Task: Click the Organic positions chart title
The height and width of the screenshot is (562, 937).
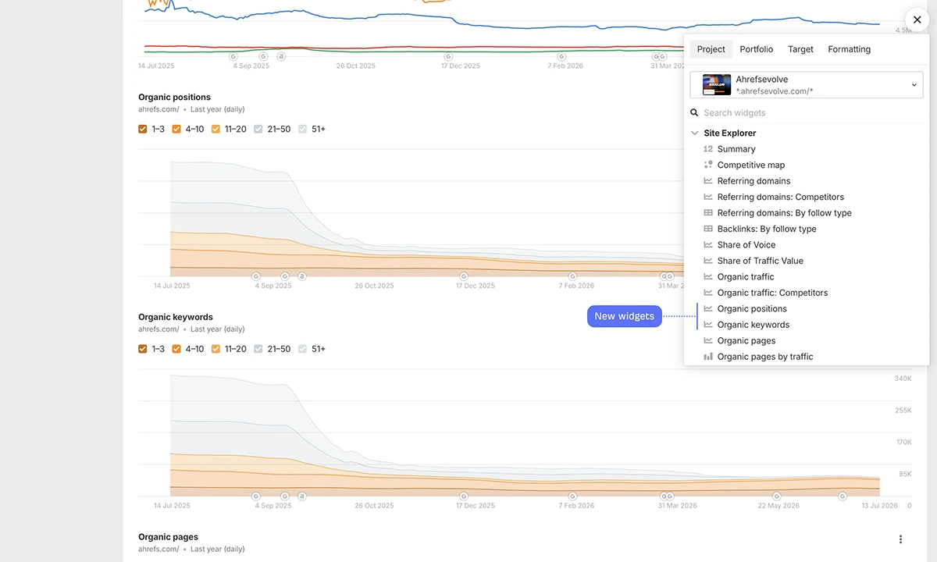Action: 174,98
